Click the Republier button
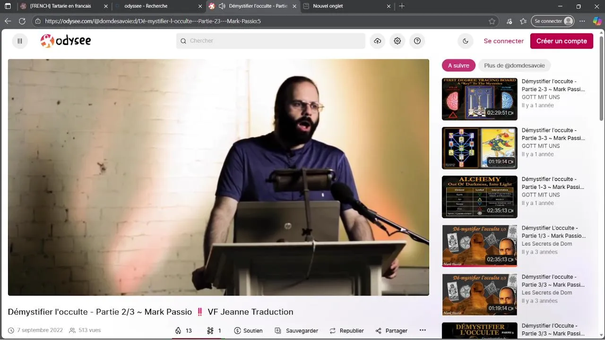This screenshot has width=605, height=340. click(x=346, y=331)
